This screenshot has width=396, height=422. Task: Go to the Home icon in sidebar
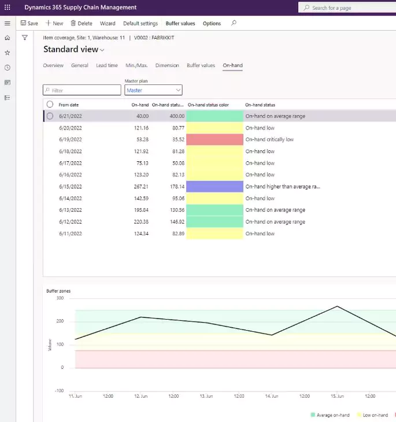coord(8,38)
